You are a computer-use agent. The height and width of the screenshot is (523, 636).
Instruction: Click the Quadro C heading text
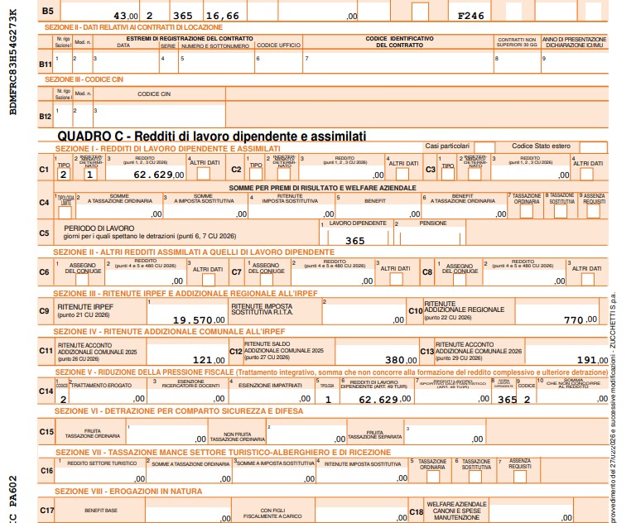(212, 136)
